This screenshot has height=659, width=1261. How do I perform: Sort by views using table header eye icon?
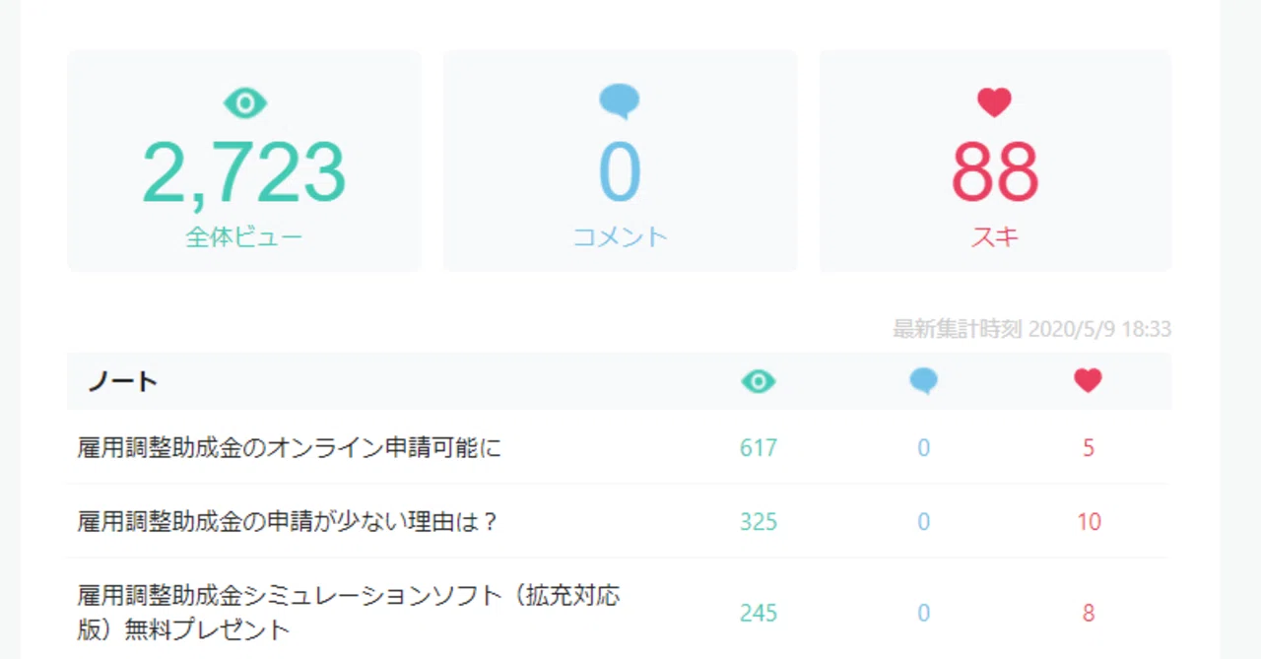tap(759, 381)
